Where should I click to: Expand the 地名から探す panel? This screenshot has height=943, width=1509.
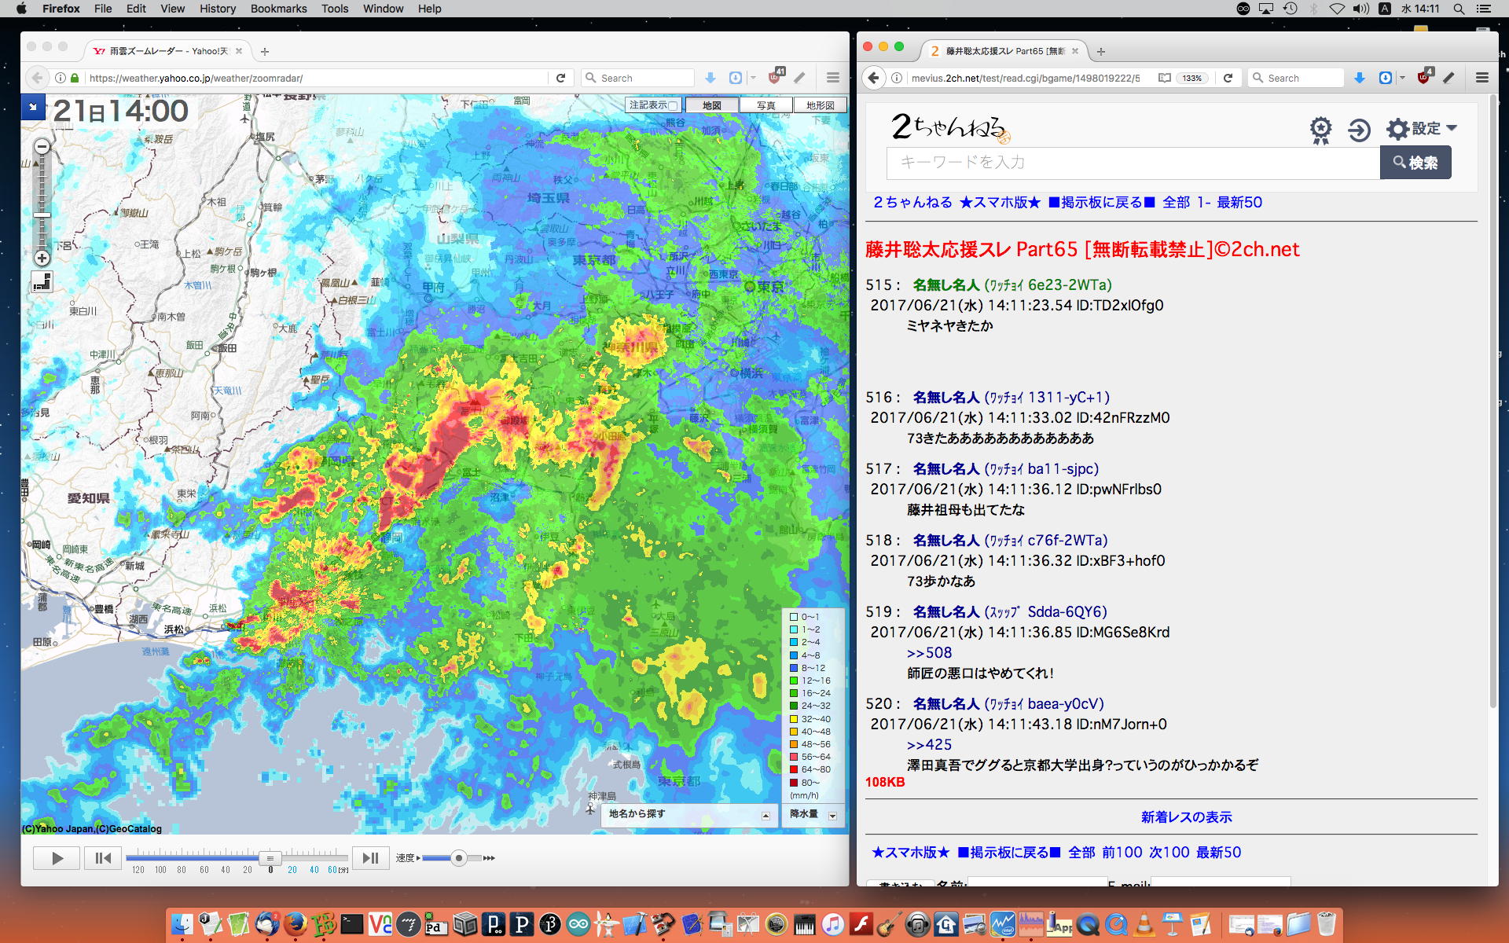click(x=766, y=816)
